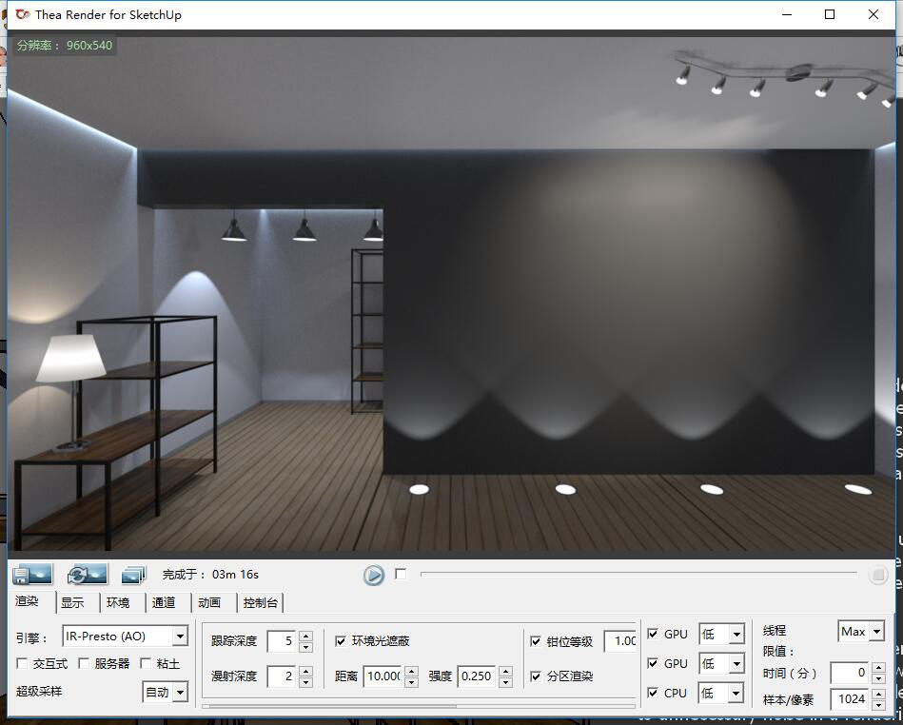This screenshot has width=903, height=725.
Task: Minimize the Thea Render window
Action: (x=787, y=14)
